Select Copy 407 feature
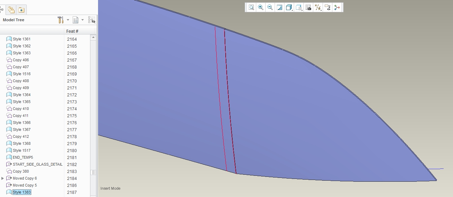 click(21, 67)
